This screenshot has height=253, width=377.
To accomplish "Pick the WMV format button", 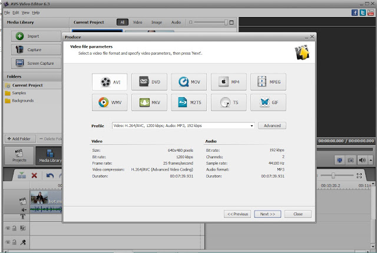I will [x=110, y=102].
